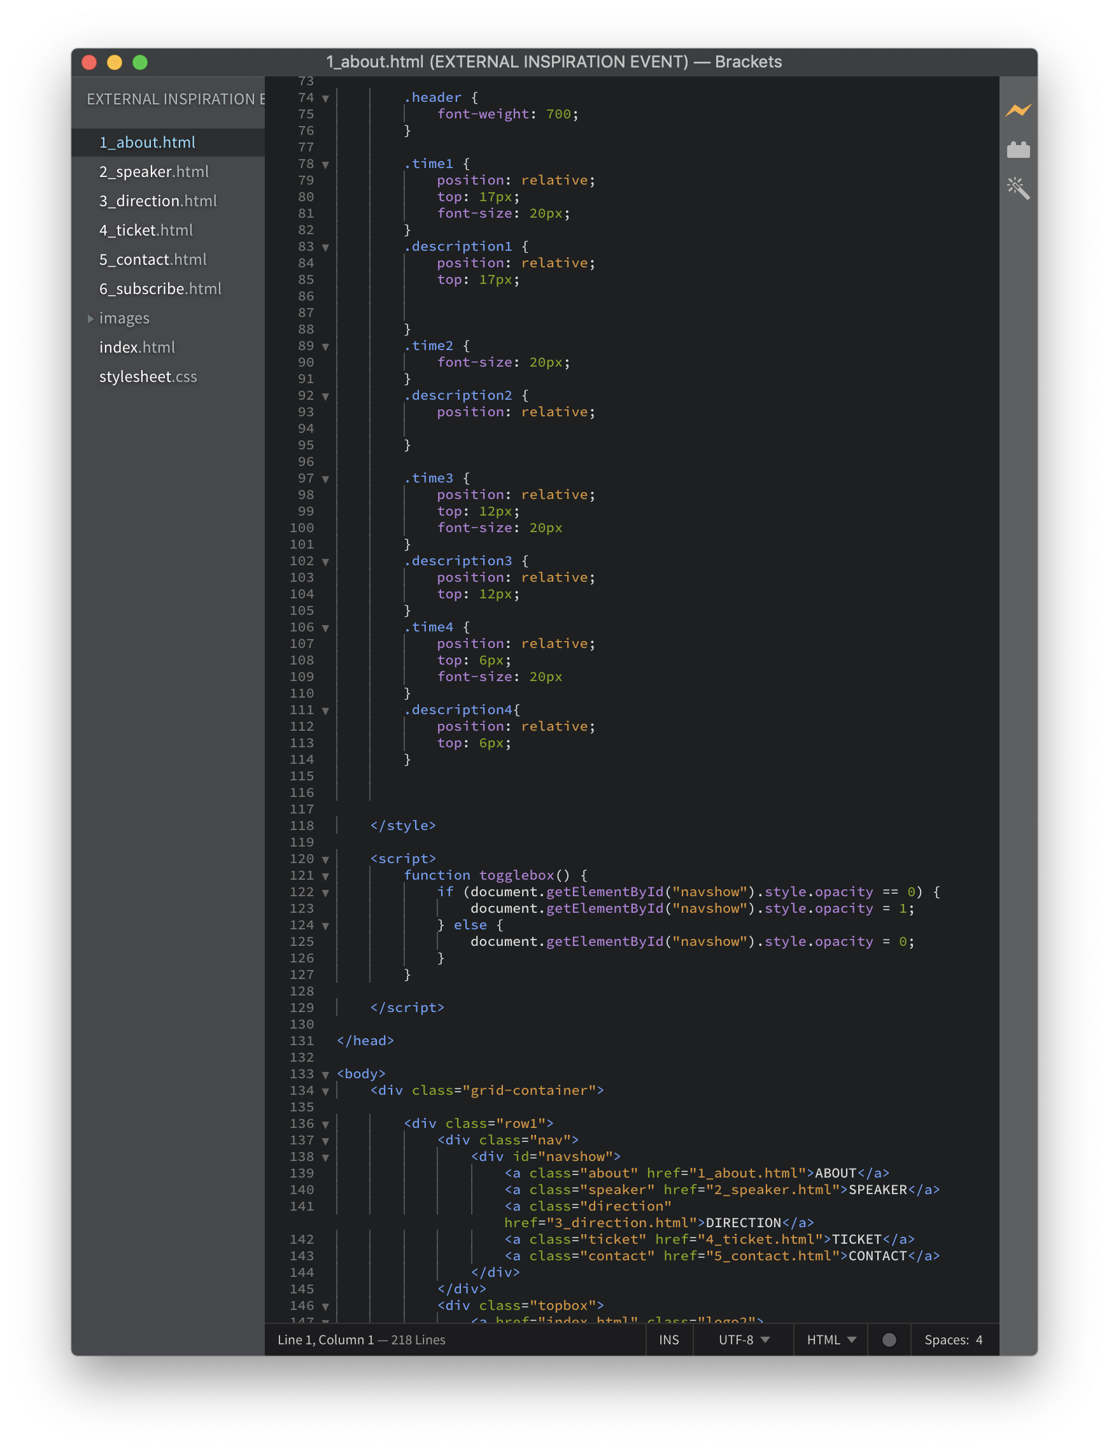The width and height of the screenshot is (1109, 1450).
Task: Open the UTF-8 encoding dropdown
Action: pos(744,1339)
